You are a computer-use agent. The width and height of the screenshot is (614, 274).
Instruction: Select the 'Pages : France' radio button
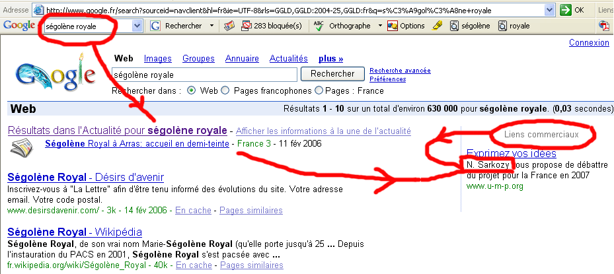[x=319, y=90]
